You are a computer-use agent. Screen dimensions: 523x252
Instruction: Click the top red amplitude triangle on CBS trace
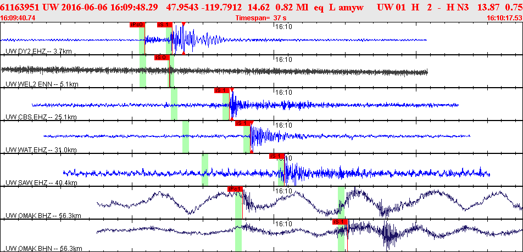232,89
